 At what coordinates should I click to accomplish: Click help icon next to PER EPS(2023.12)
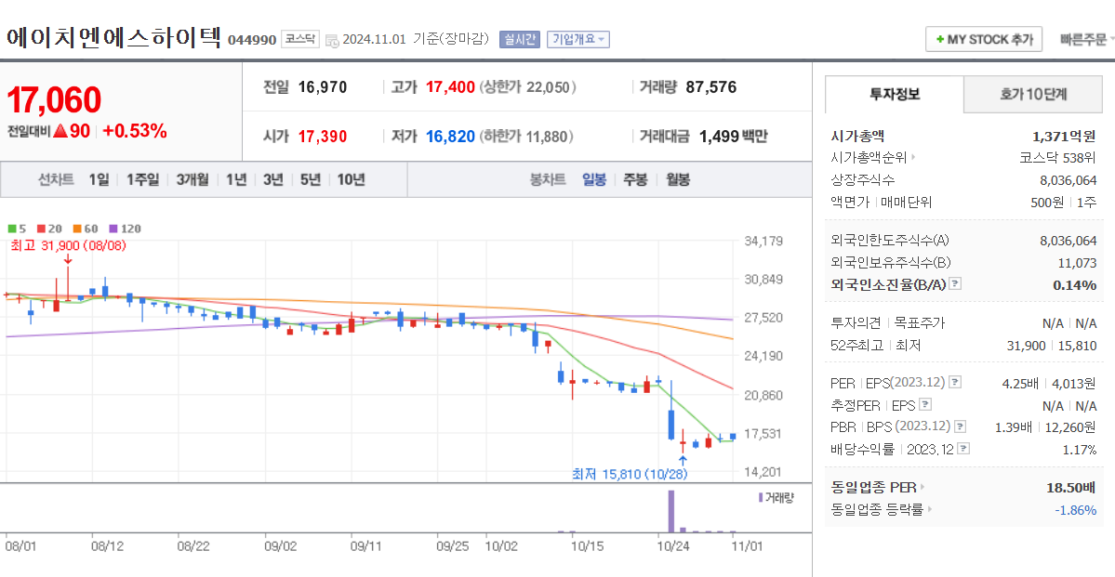pos(955,383)
